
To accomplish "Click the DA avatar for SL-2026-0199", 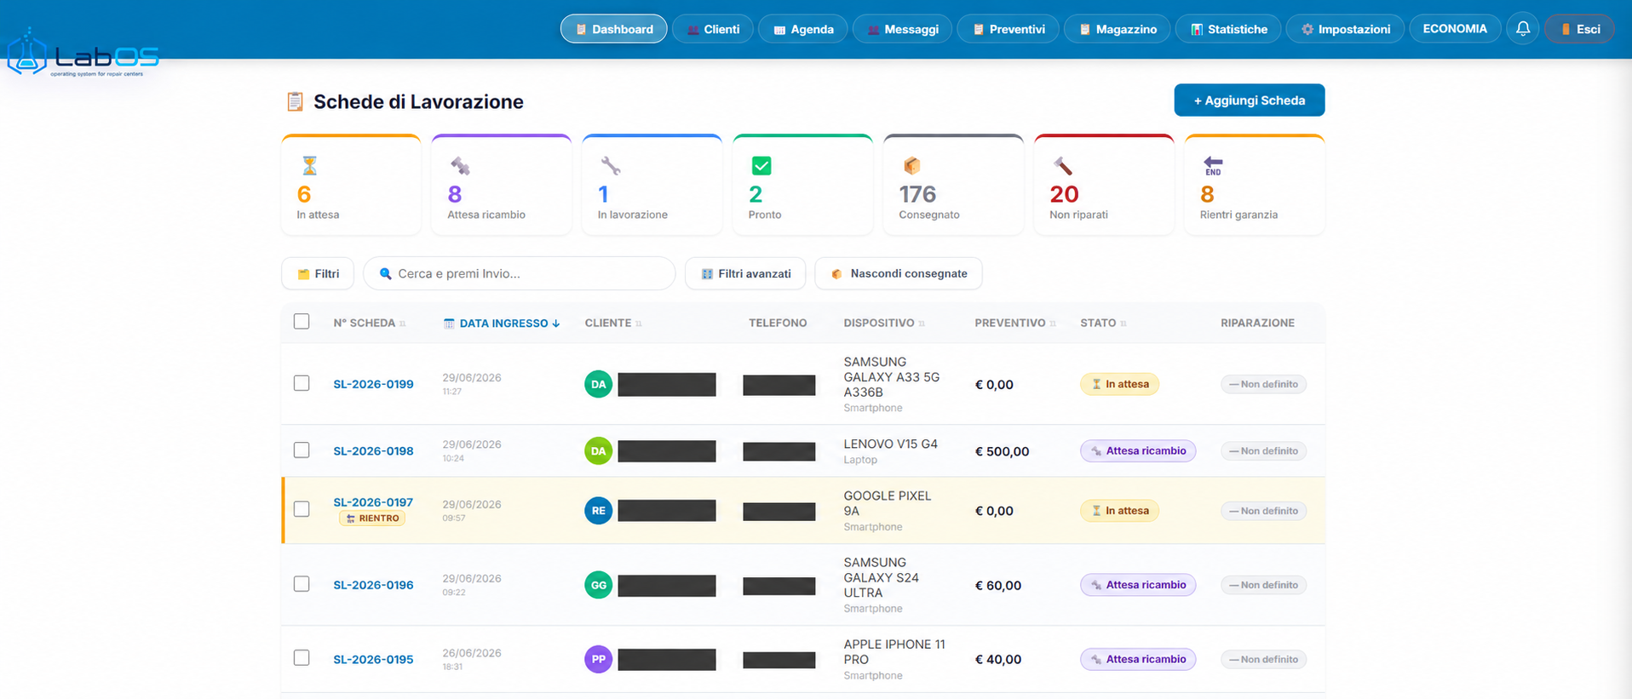I will coord(599,384).
